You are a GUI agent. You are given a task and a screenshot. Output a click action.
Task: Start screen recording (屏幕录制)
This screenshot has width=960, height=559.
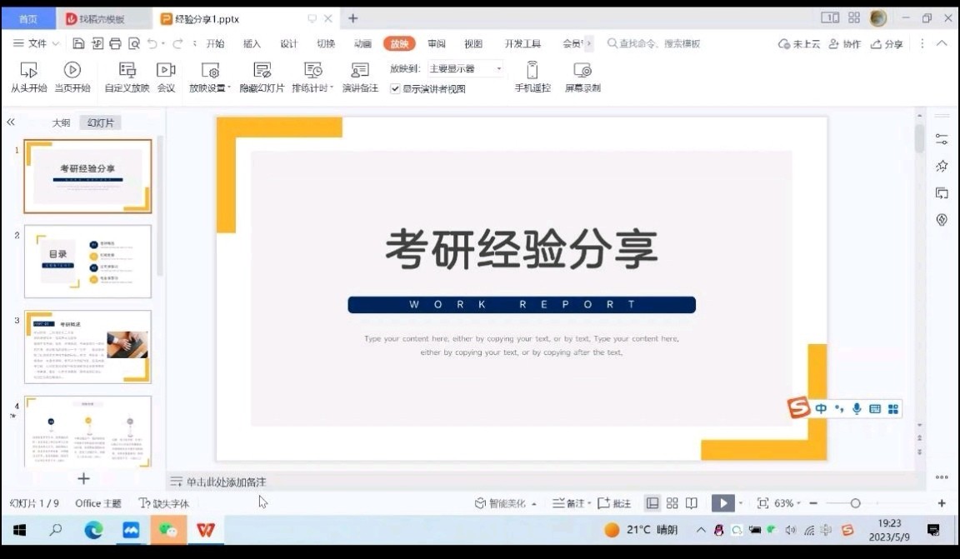[582, 77]
